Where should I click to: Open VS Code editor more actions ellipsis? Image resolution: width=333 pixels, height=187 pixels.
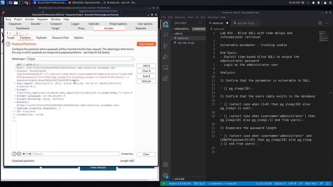tap(327, 23)
